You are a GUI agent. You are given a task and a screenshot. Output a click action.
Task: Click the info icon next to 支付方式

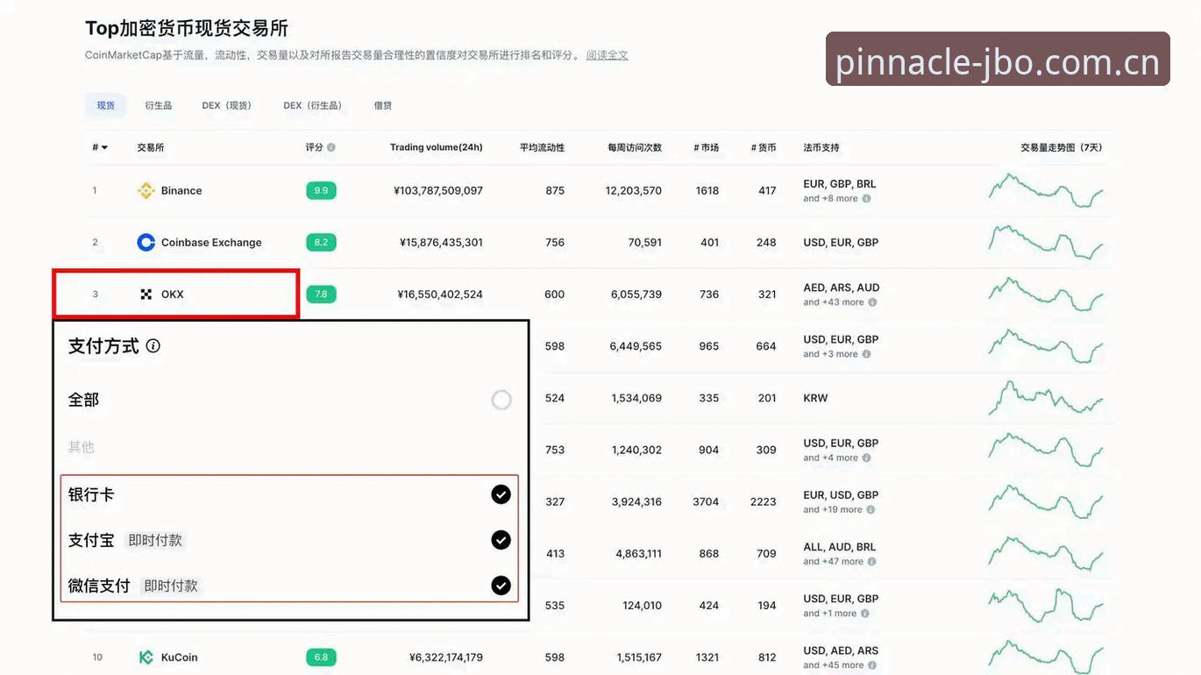(153, 346)
